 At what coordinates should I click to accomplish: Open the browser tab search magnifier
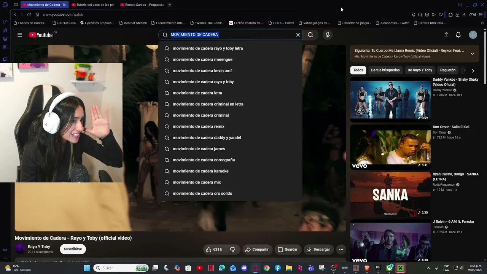(x=460, y=5)
